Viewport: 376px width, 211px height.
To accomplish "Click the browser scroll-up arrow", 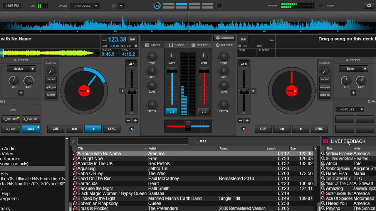I will coord(315,149).
